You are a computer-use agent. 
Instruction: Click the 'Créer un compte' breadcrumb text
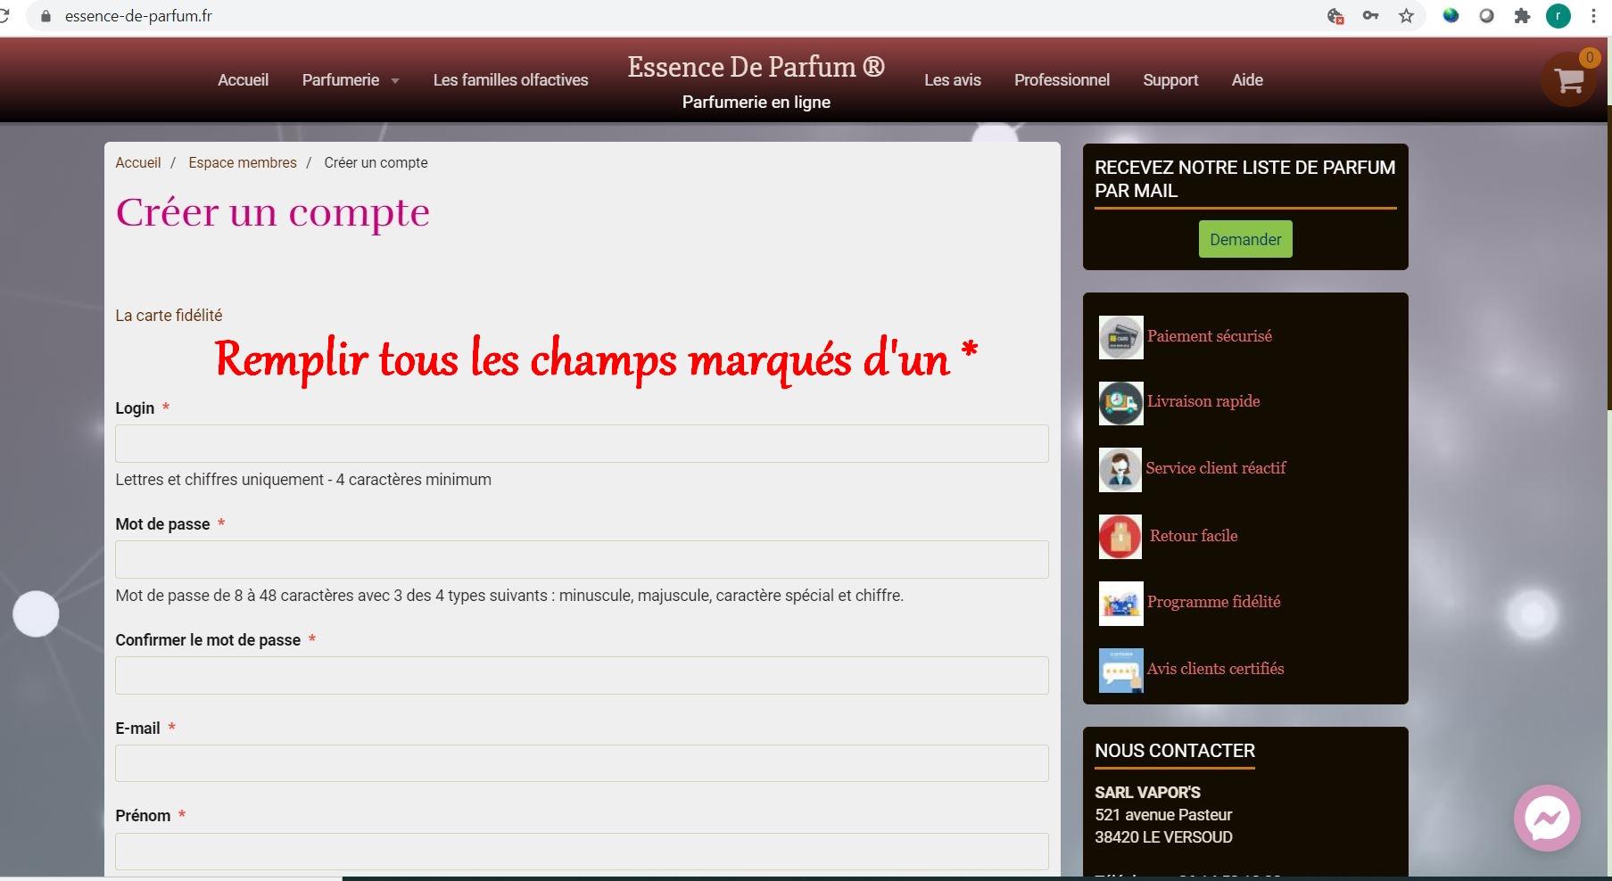click(376, 162)
